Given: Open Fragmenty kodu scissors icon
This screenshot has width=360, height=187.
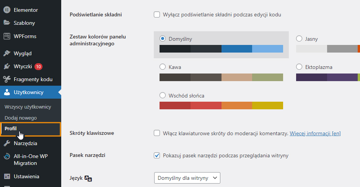Looking at the screenshot, I should pyautogui.click(x=7, y=79).
